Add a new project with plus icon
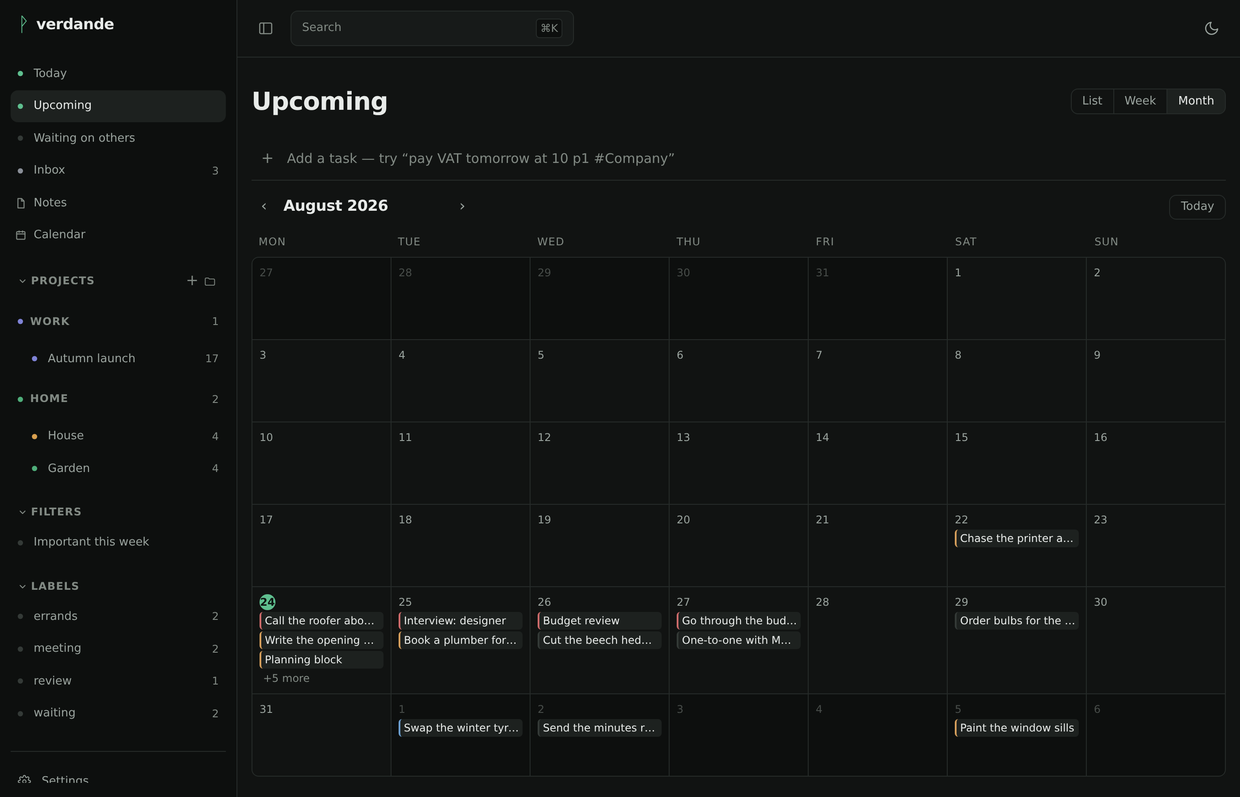Viewport: 1240px width, 797px height. coord(192,281)
